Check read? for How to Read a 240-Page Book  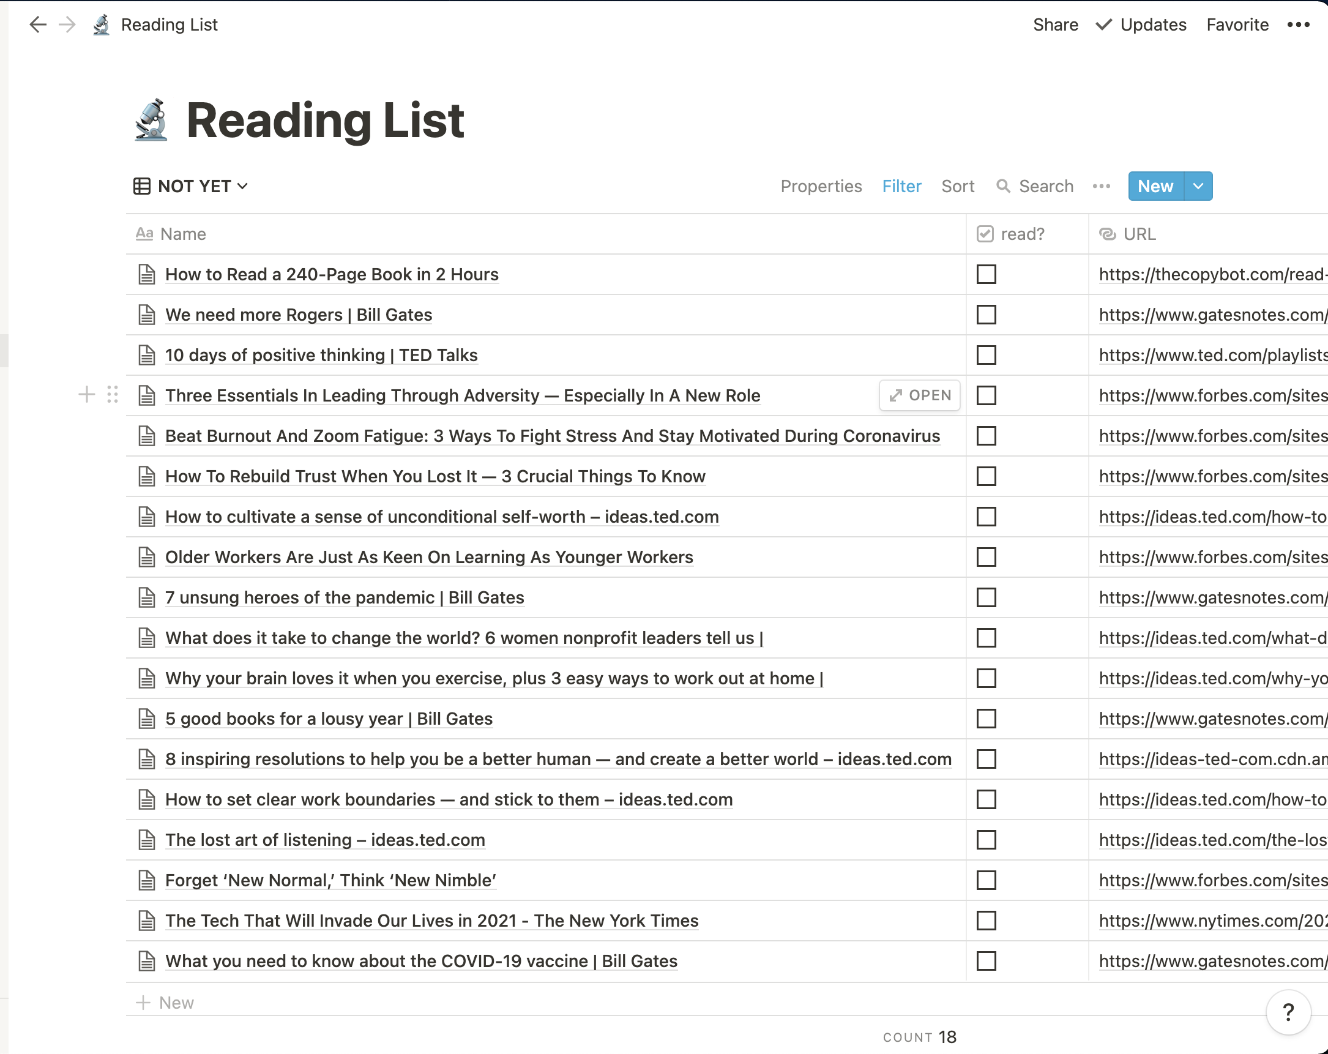click(986, 274)
